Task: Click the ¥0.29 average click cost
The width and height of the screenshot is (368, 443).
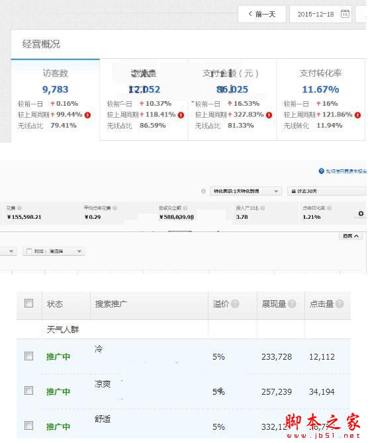Action: [93, 217]
